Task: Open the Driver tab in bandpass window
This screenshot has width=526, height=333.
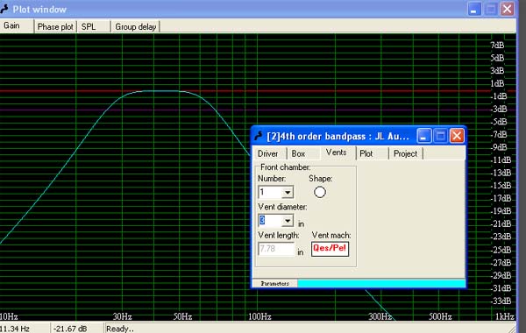Action: [269, 153]
